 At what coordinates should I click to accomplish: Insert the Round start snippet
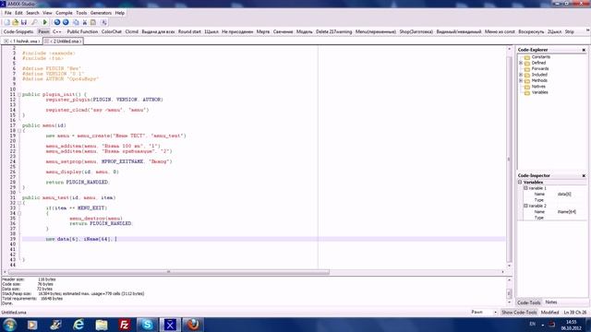pos(189,31)
